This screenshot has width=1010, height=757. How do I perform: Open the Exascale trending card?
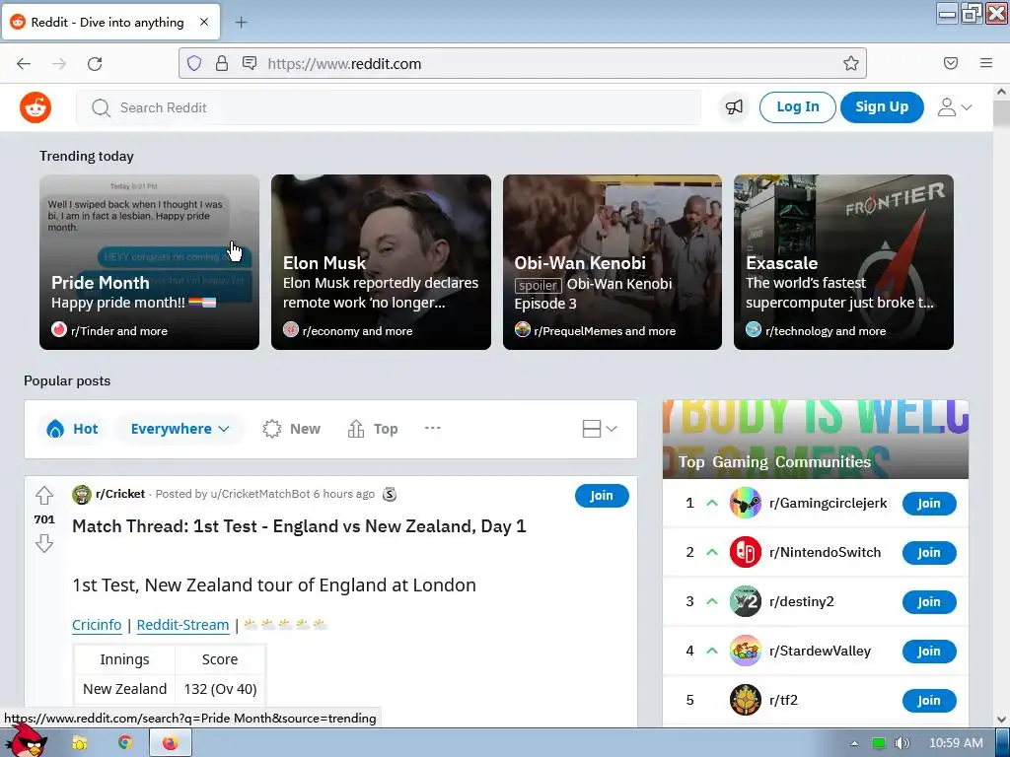click(844, 262)
